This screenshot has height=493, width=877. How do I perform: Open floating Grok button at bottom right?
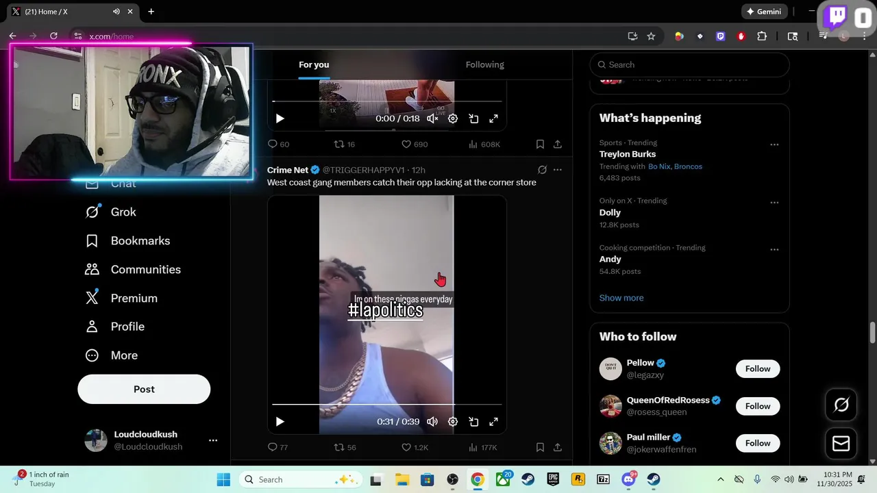click(841, 405)
